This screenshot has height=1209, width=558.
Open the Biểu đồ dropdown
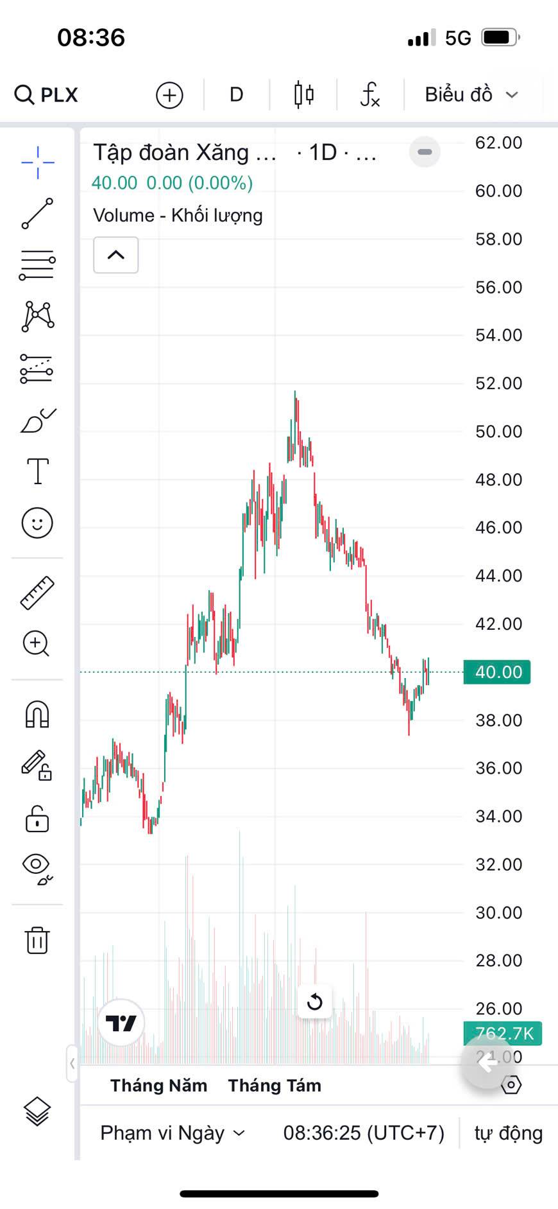[472, 95]
